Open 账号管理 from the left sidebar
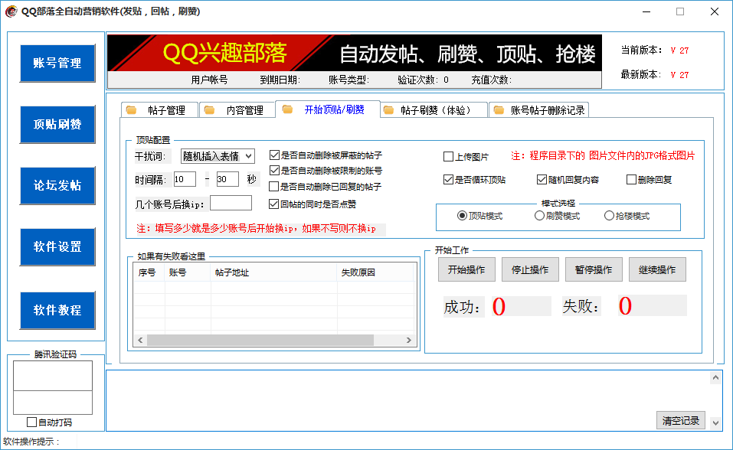The width and height of the screenshot is (733, 450). coord(58,64)
